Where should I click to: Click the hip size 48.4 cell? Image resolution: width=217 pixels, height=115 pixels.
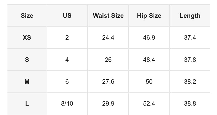tap(149, 60)
